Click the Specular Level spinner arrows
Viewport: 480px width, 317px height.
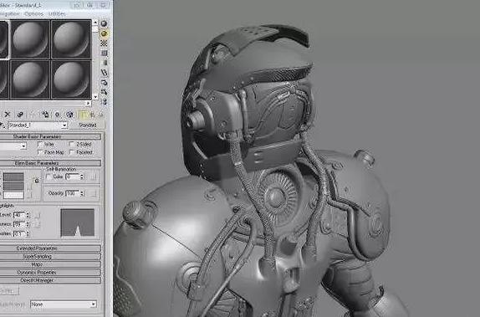tap(28, 215)
